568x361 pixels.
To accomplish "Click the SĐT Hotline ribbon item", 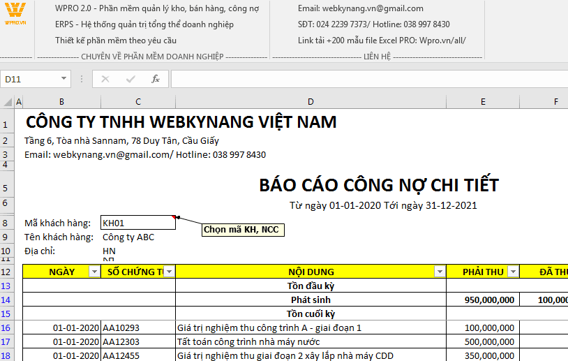I will coord(373,24).
